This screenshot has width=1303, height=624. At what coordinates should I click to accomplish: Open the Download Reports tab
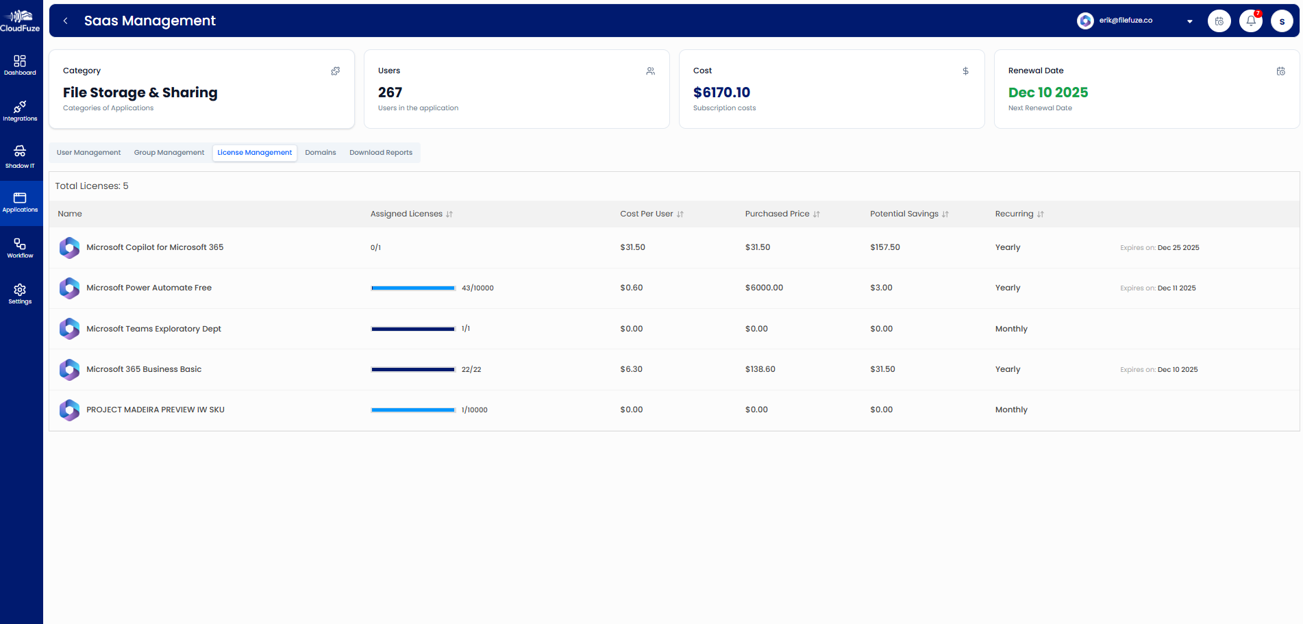[381, 152]
